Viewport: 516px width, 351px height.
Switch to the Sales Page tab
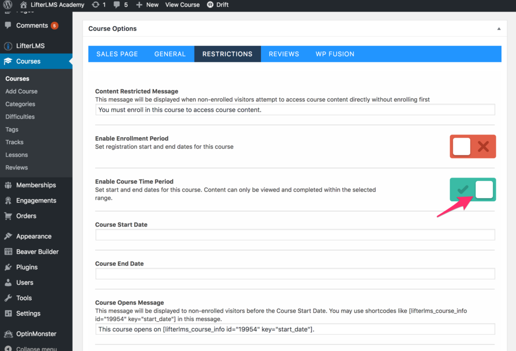pos(117,54)
